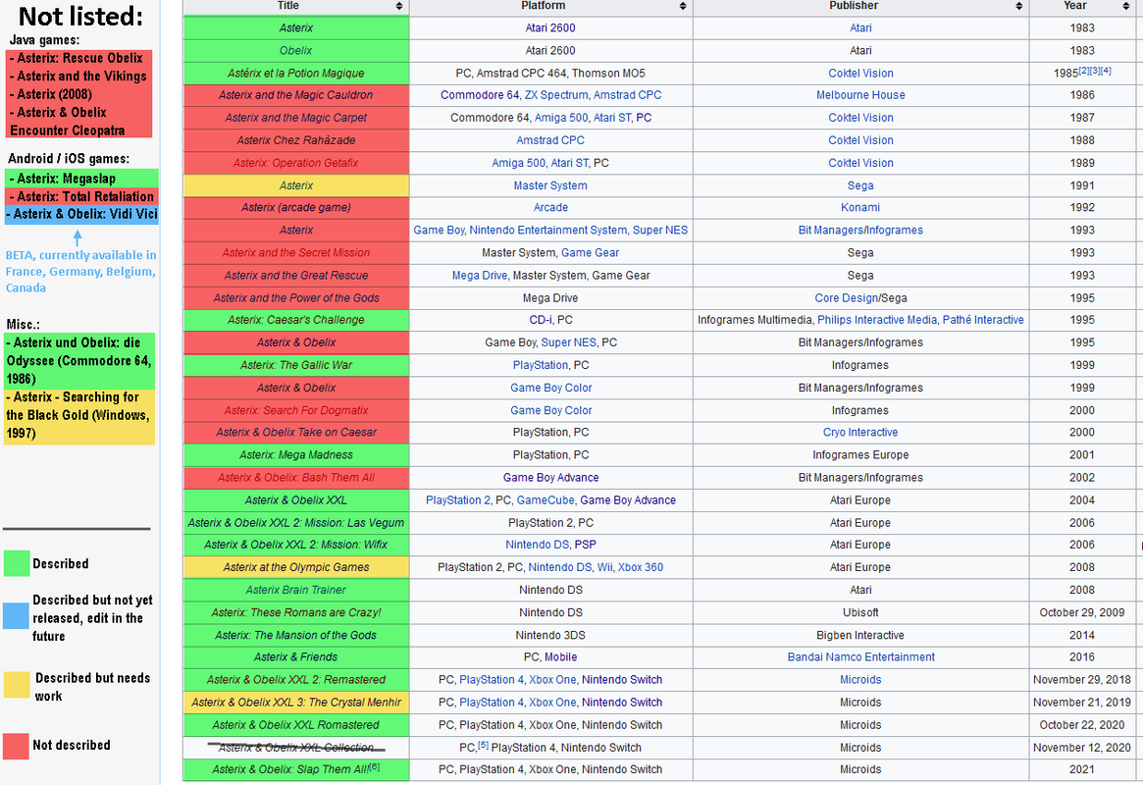Image resolution: width=1143 pixels, height=785 pixels.
Task: Open the Arcade platform link
Action: [x=550, y=207]
